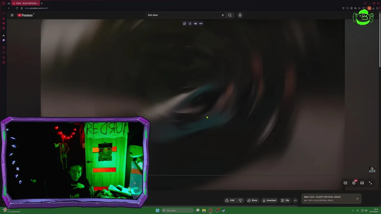This screenshot has width=381, height=214.
Task: Share the video
Action: 252,200
